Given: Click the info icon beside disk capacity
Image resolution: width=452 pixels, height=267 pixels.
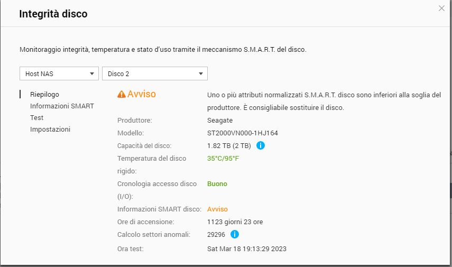Looking at the screenshot, I should (260, 145).
